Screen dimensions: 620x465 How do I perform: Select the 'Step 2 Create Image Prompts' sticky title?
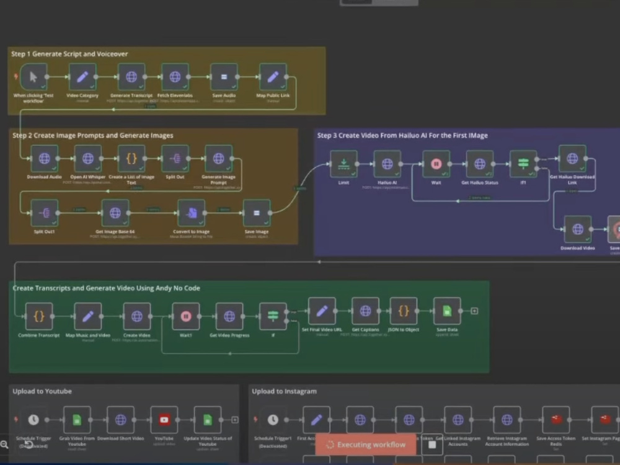[93, 135]
